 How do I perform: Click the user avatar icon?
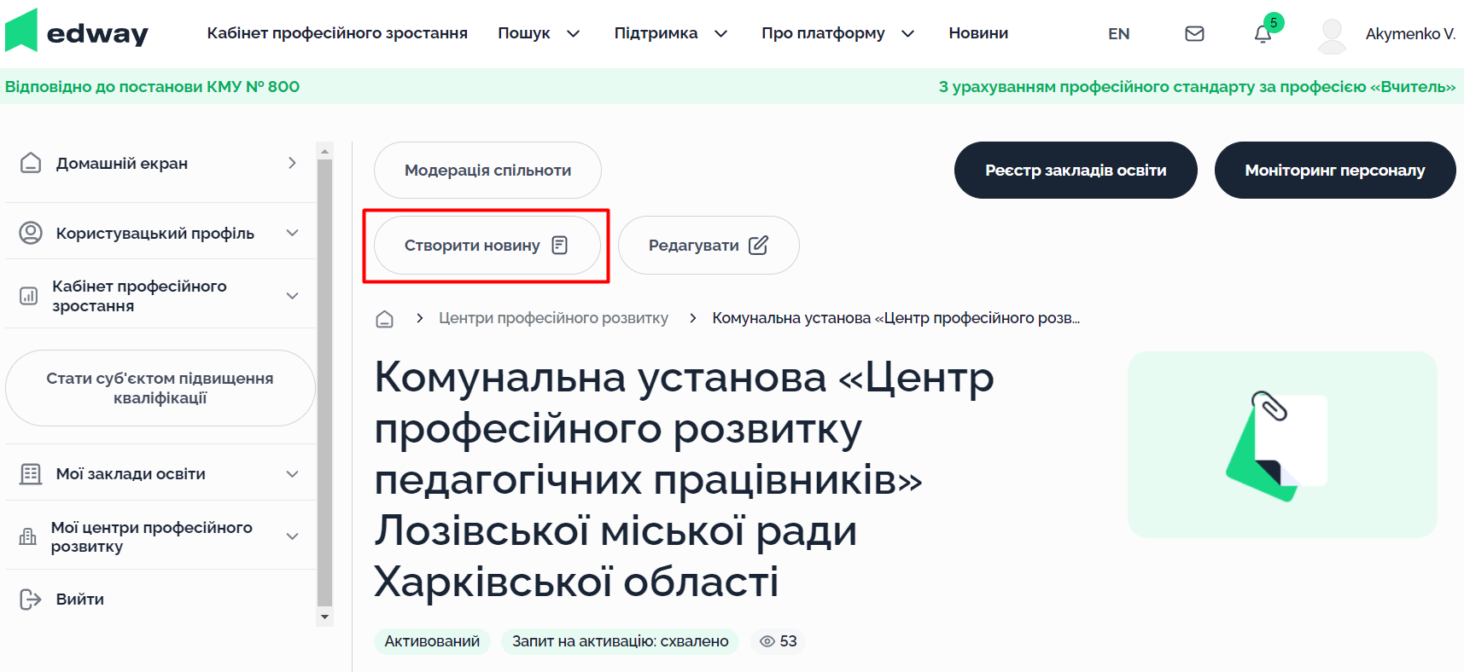pyautogui.click(x=1332, y=35)
